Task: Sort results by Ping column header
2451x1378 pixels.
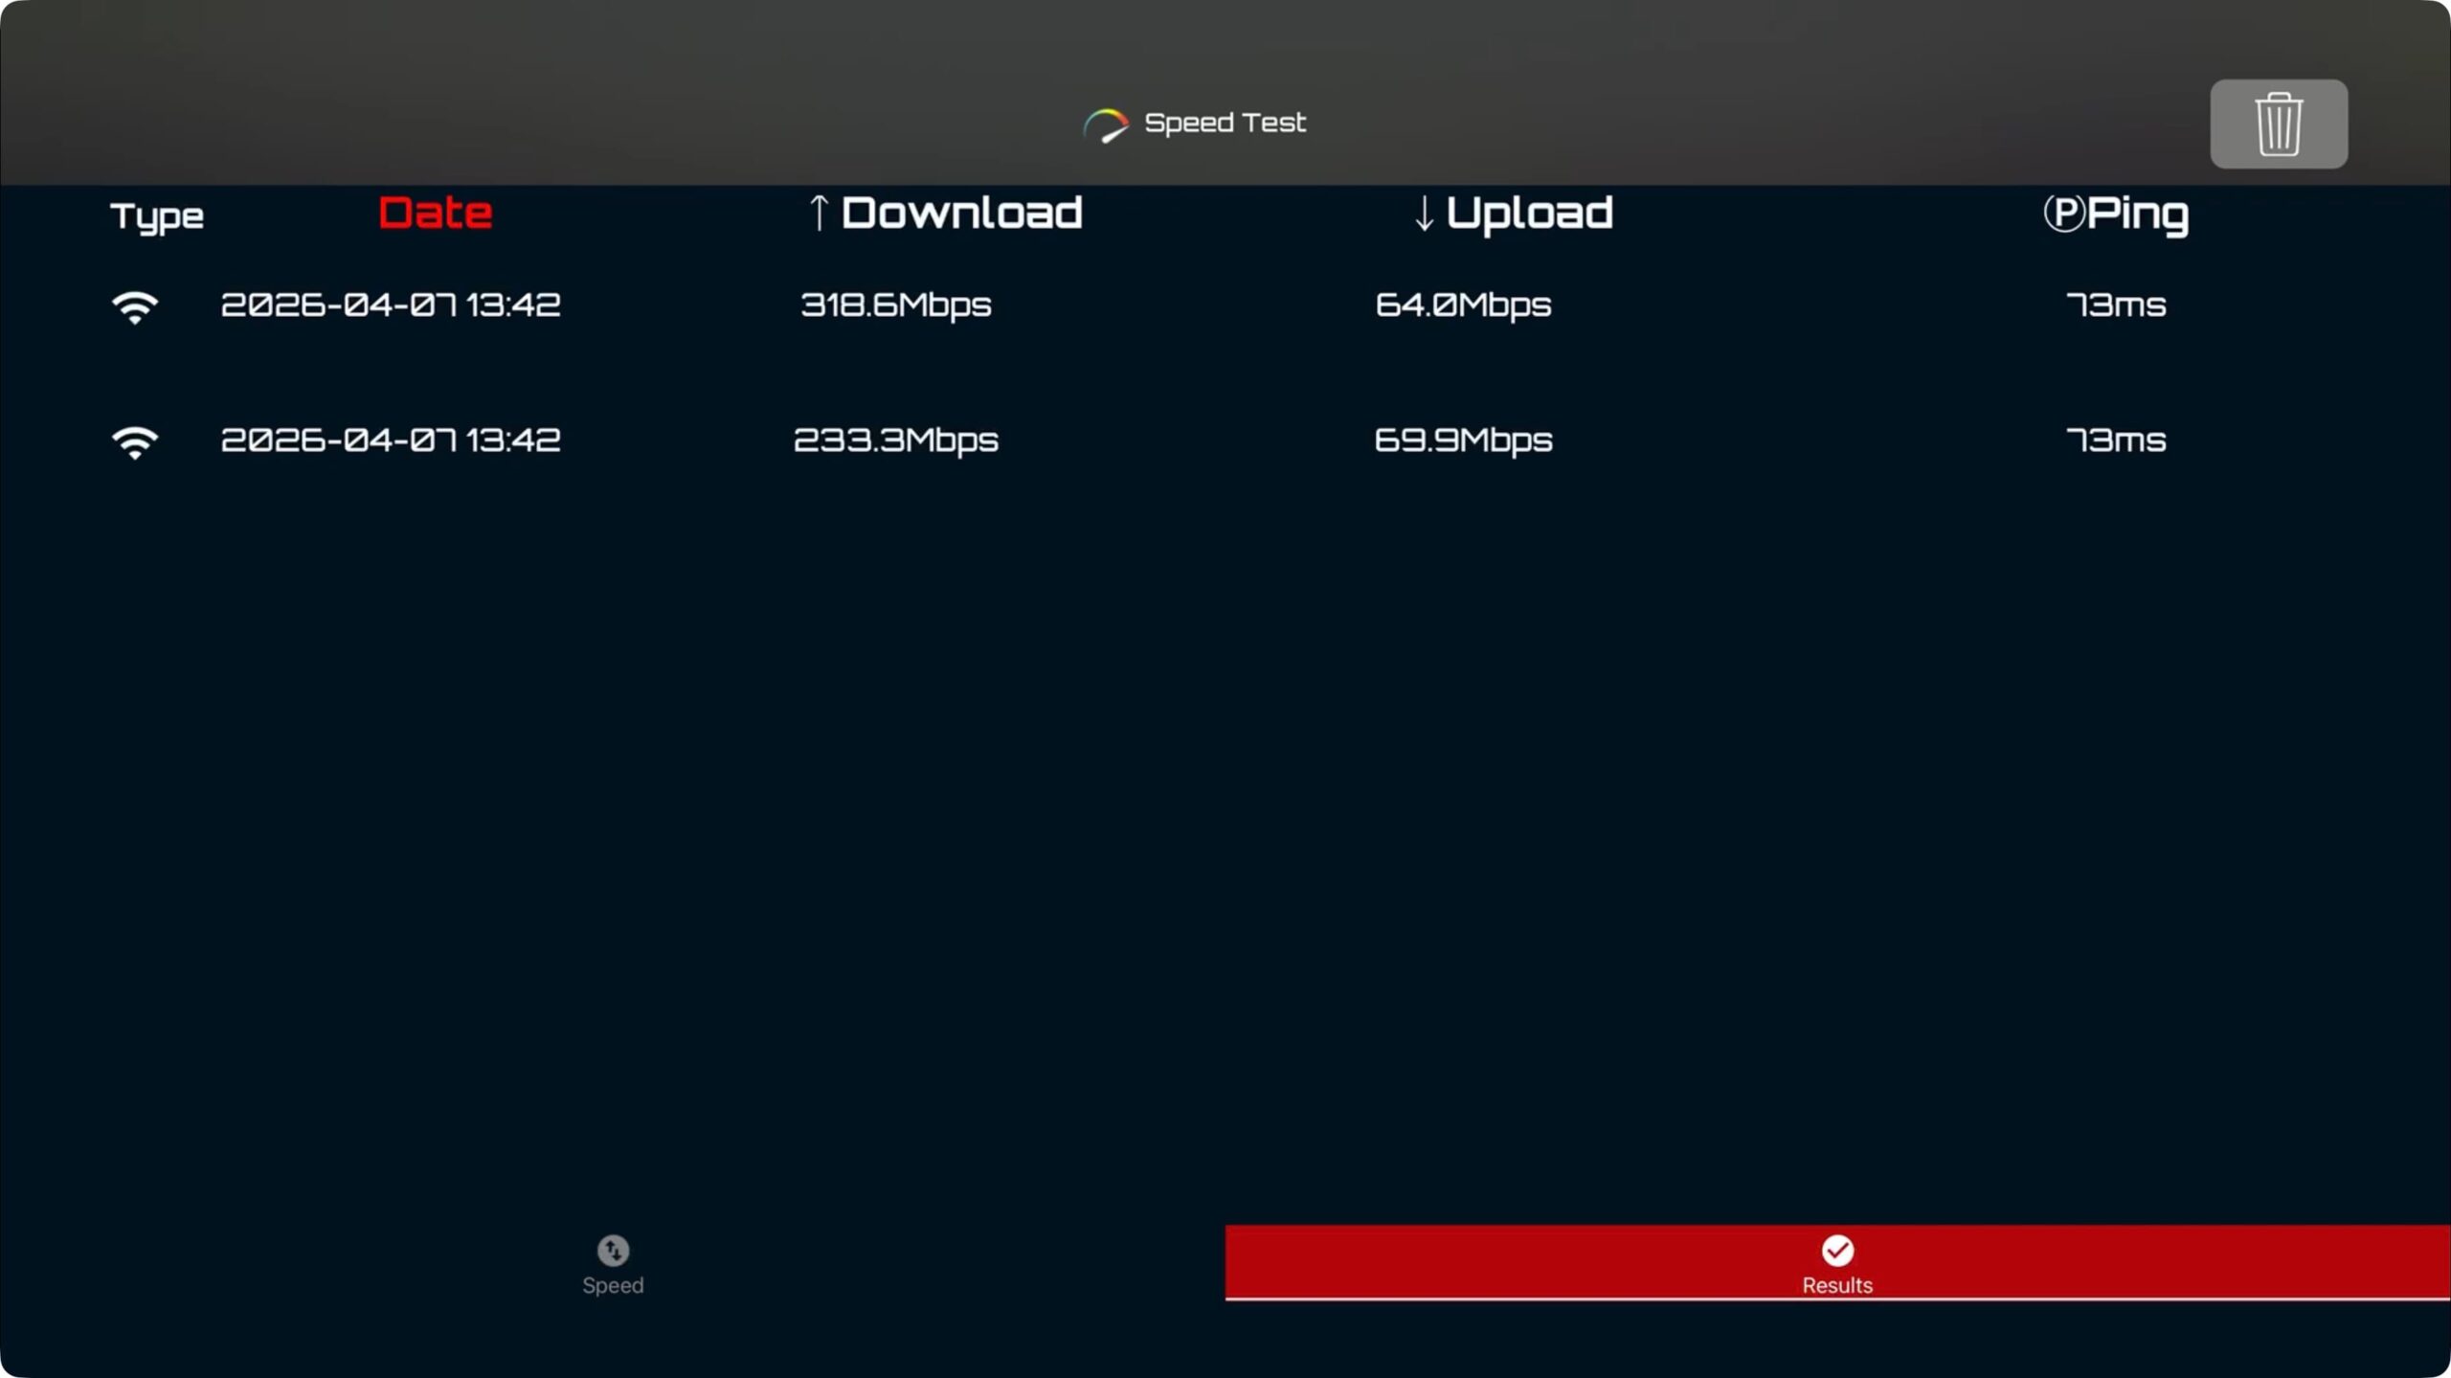Action: click(x=2137, y=213)
